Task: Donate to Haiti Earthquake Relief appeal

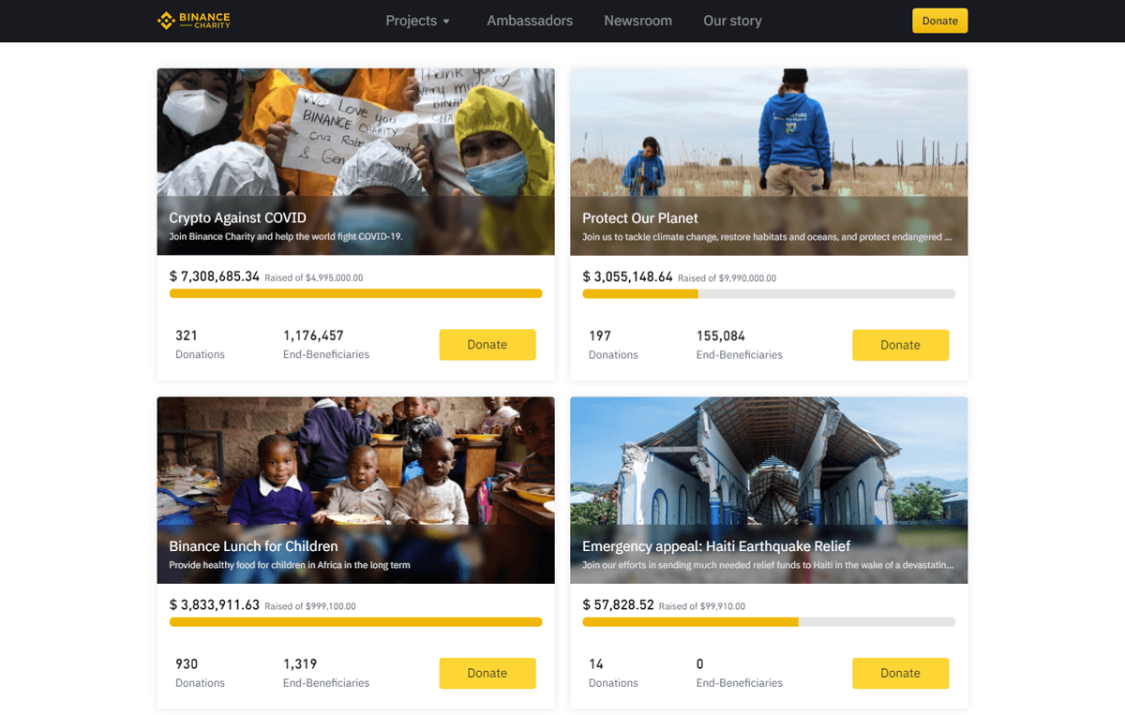Action: tap(900, 673)
